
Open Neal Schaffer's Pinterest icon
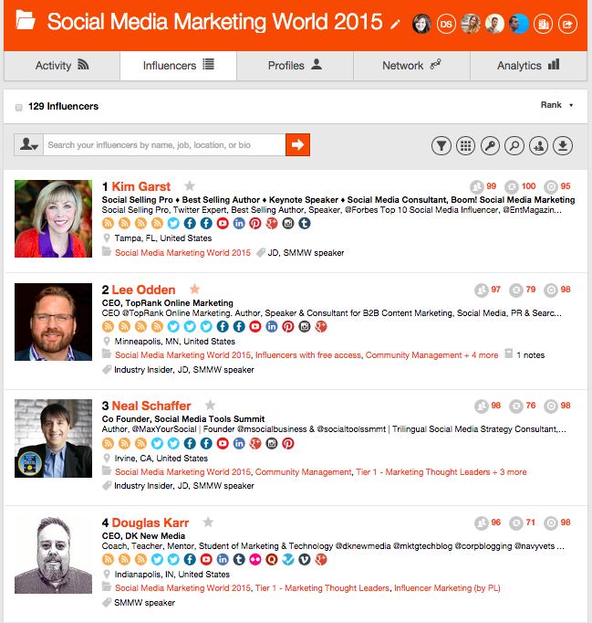[288, 443]
